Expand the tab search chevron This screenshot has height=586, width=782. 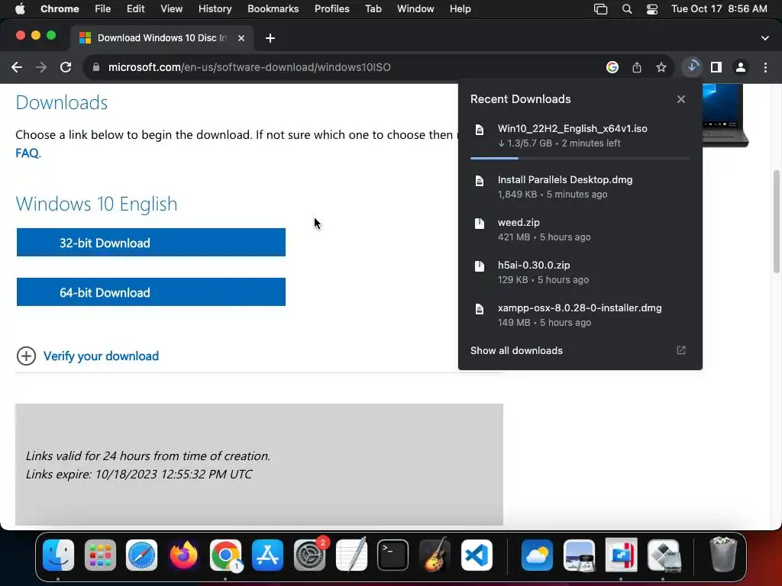coord(765,38)
